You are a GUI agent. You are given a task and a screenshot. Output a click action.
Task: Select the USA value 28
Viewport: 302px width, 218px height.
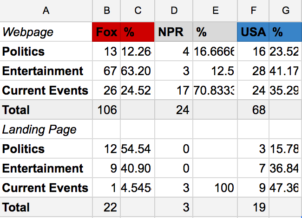click(x=253, y=71)
